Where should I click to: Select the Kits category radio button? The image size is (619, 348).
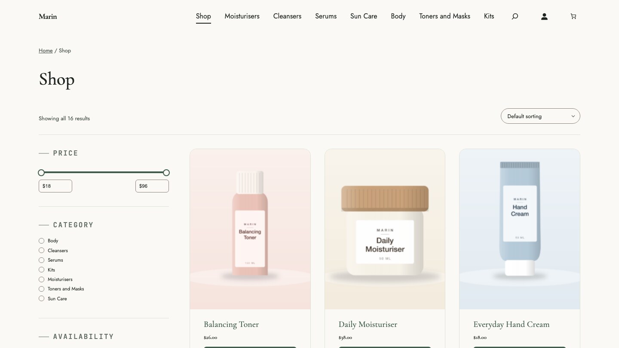coord(41,270)
